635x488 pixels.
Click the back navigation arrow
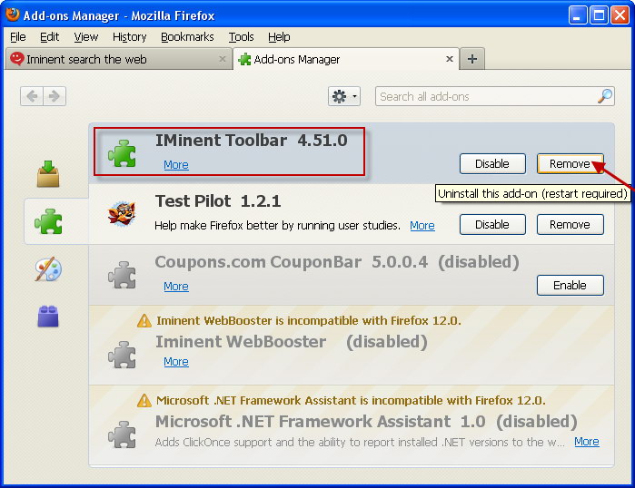pos(32,96)
